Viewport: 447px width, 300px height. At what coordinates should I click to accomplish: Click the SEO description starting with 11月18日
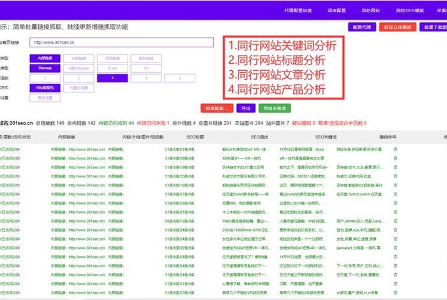tap(302, 149)
